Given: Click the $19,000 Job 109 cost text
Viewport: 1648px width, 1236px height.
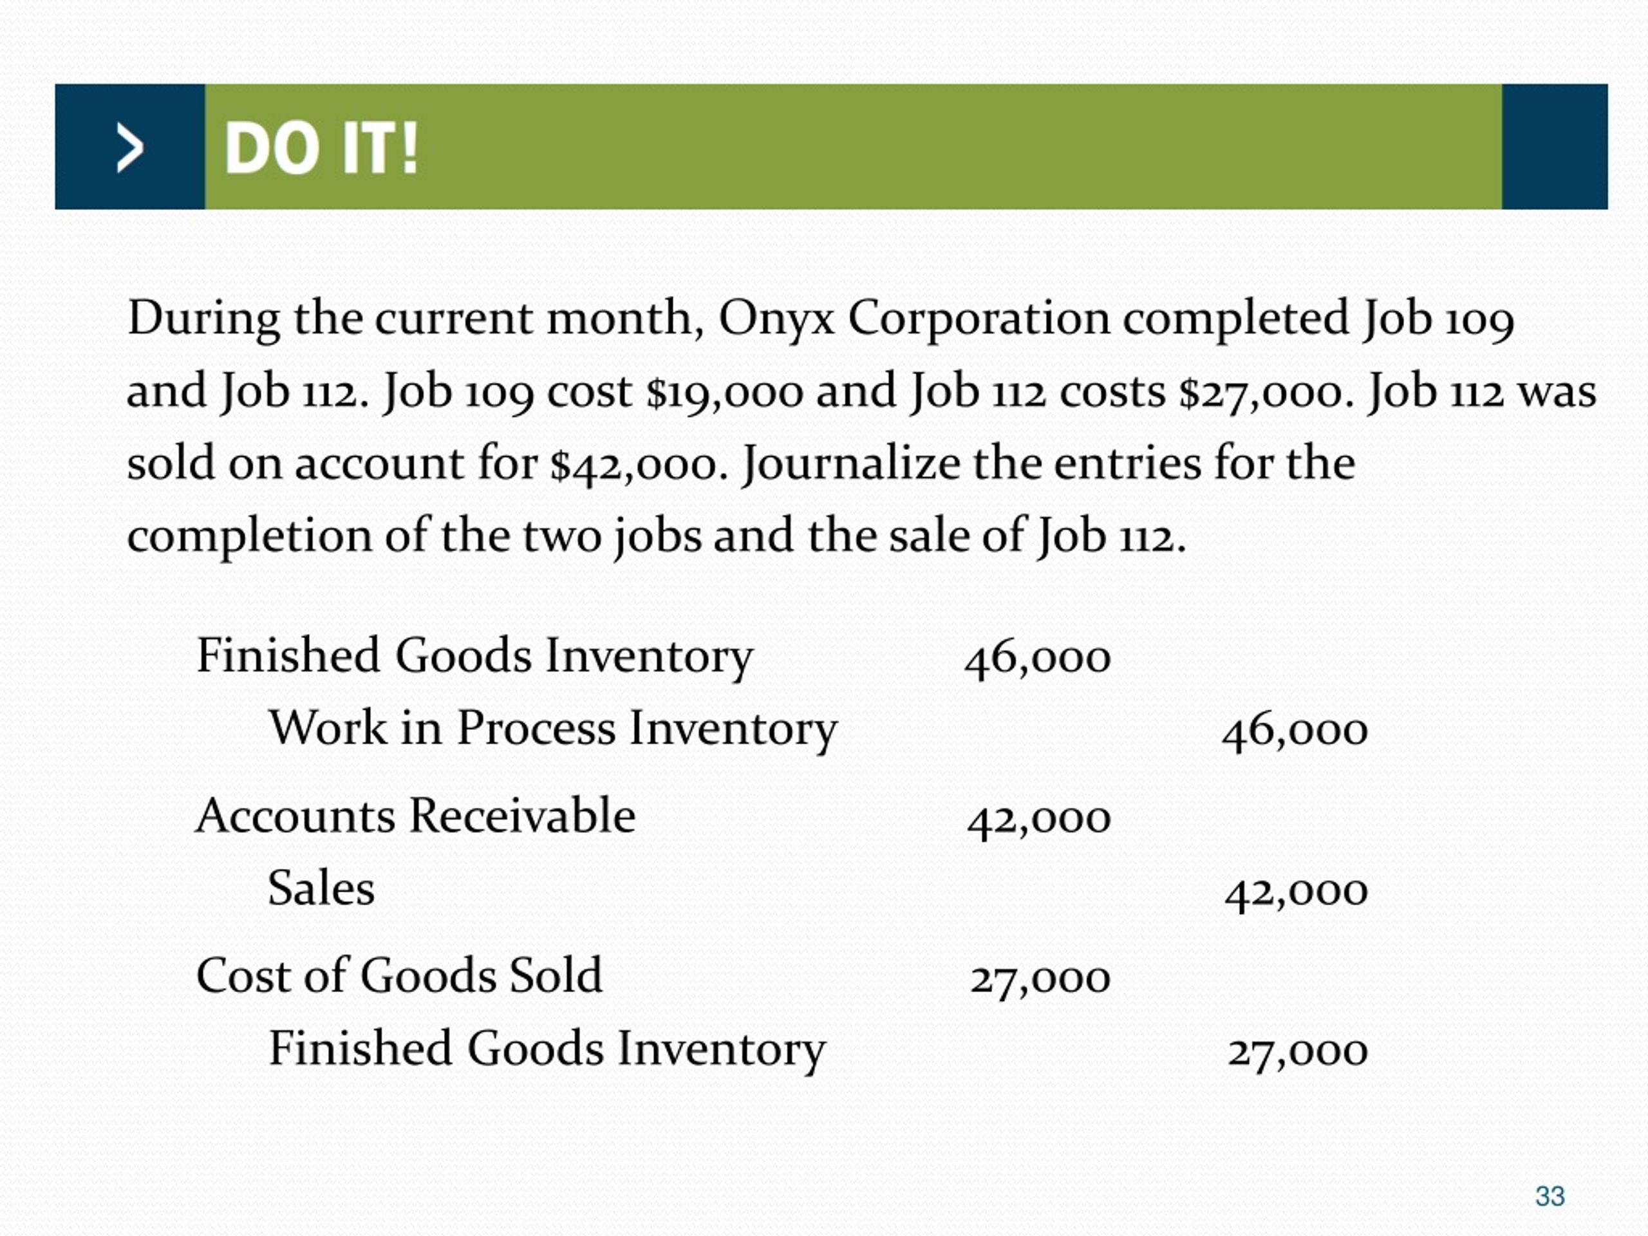Looking at the screenshot, I should (x=725, y=393).
